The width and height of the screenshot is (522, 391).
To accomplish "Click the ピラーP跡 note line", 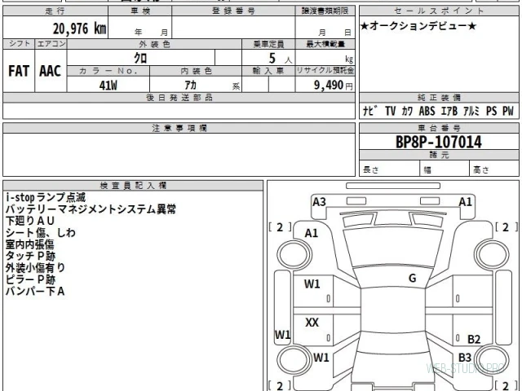I will pos(30,279).
